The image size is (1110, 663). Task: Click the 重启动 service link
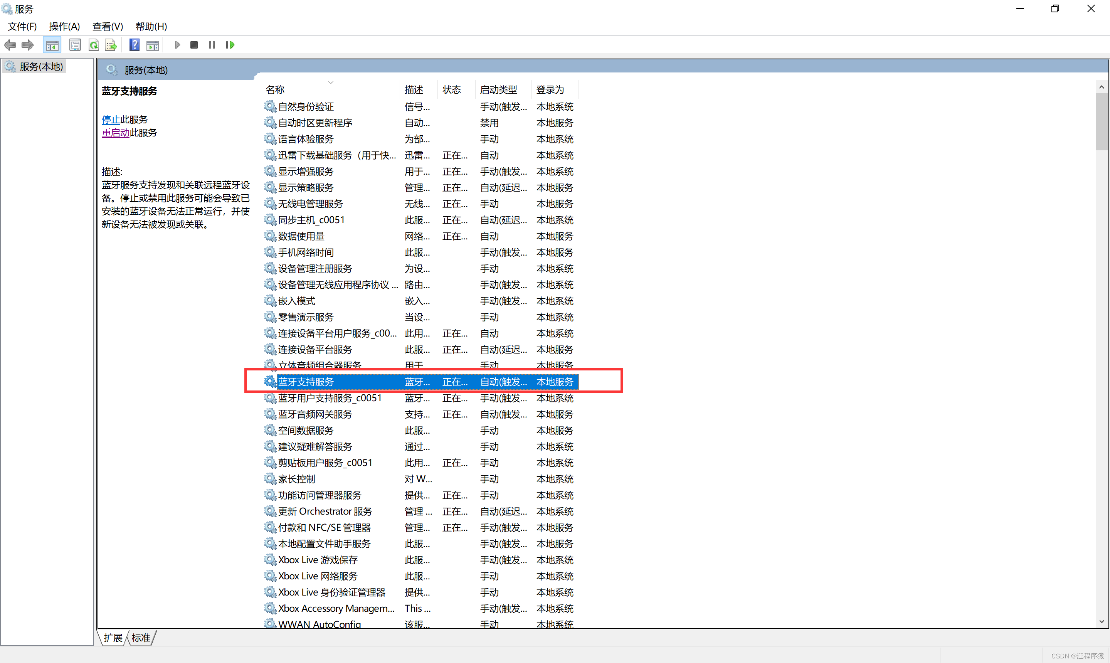[116, 133]
